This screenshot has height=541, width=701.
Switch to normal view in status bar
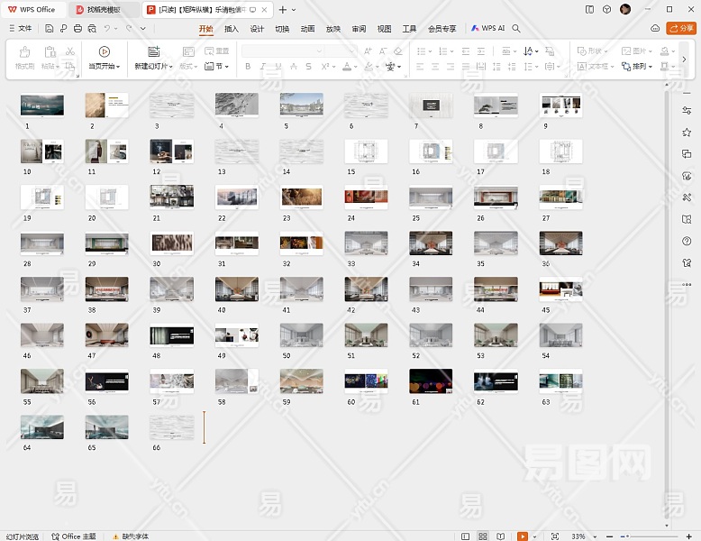(x=466, y=536)
